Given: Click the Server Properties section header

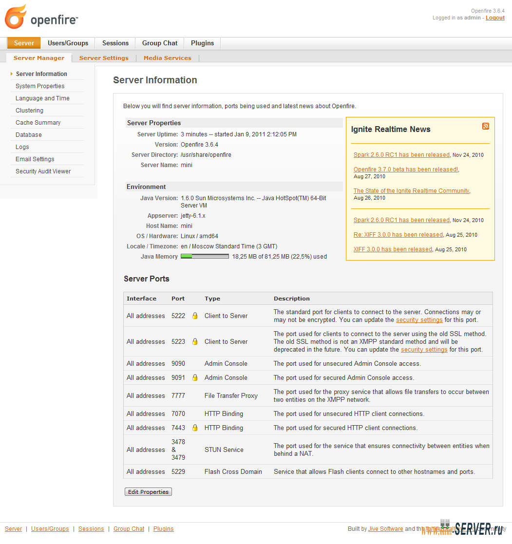Looking at the screenshot, I should pyautogui.click(x=234, y=123).
